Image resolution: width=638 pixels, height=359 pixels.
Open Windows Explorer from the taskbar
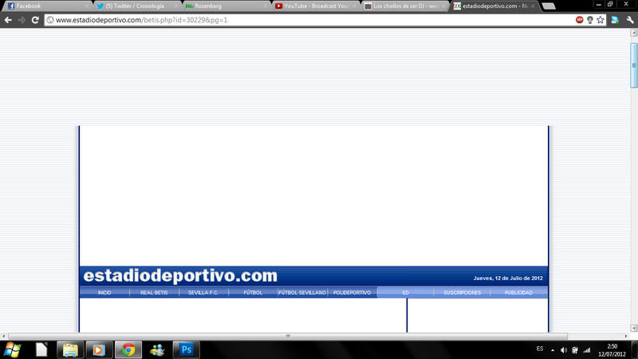pyautogui.click(x=70, y=350)
